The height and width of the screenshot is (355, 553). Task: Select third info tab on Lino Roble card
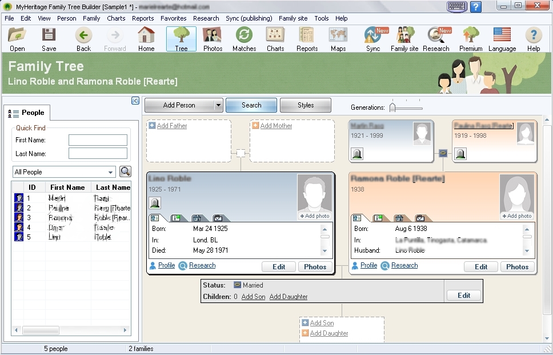(x=197, y=218)
